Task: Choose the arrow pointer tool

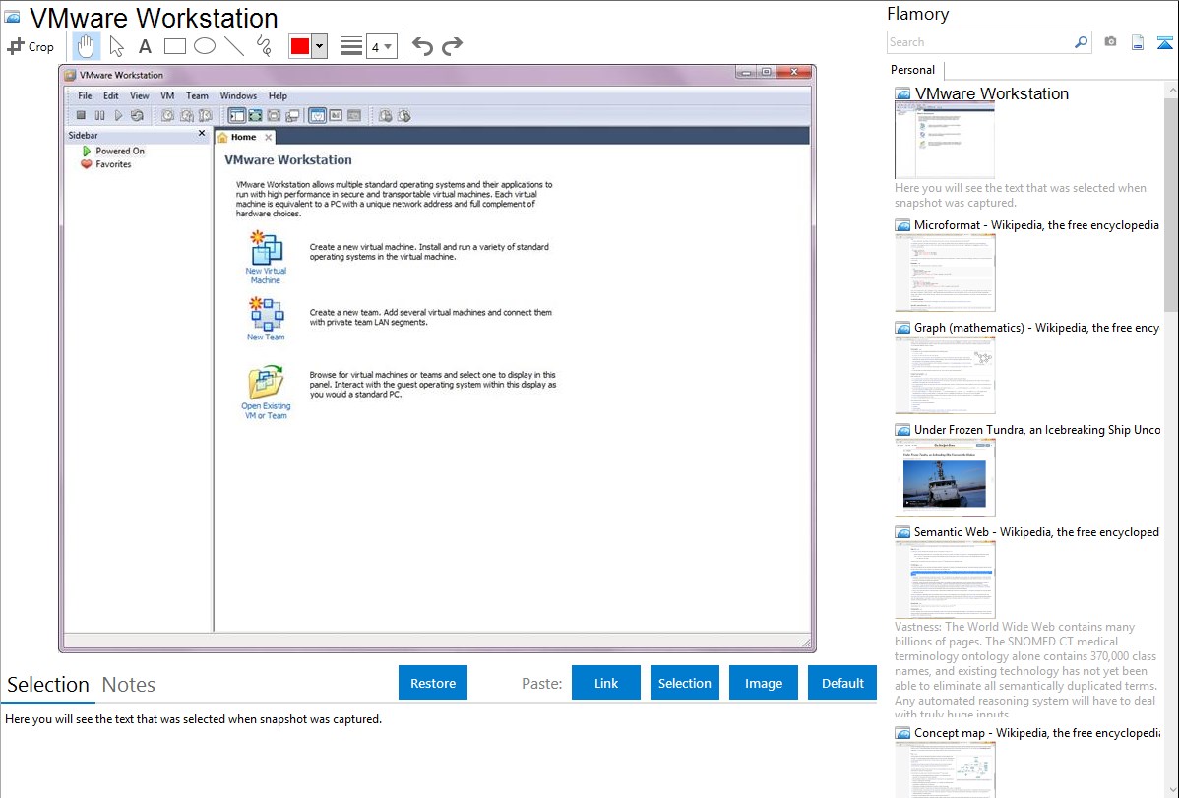Action: coord(116,46)
